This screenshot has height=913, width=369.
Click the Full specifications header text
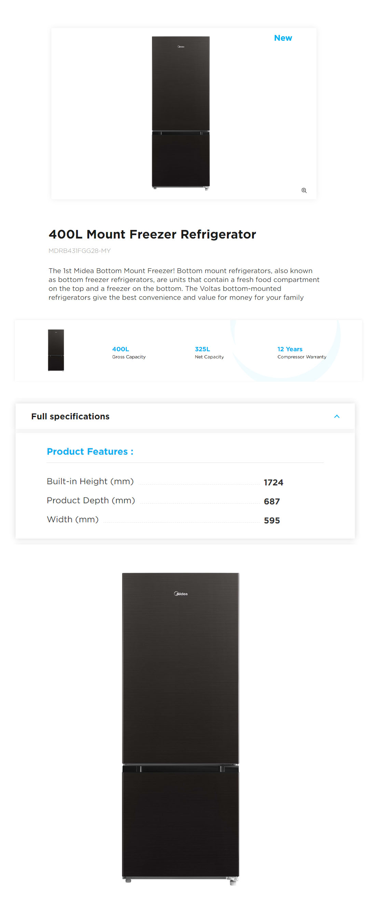(x=70, y=416)
